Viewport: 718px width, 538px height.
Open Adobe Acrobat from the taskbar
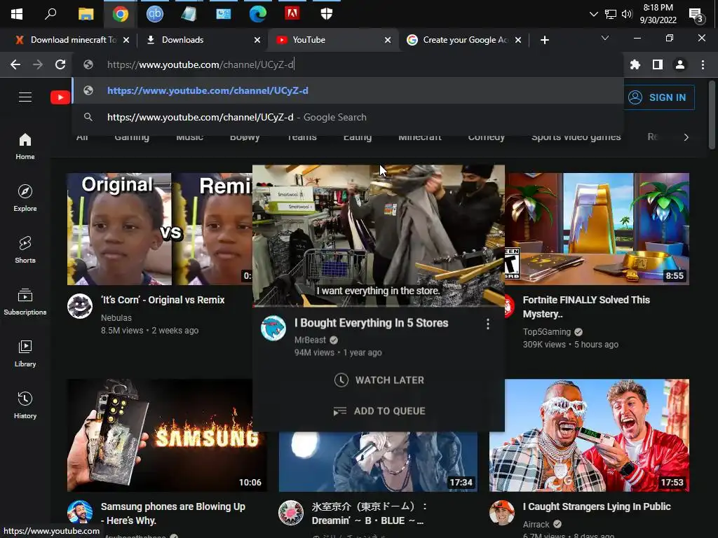[292, 13]
